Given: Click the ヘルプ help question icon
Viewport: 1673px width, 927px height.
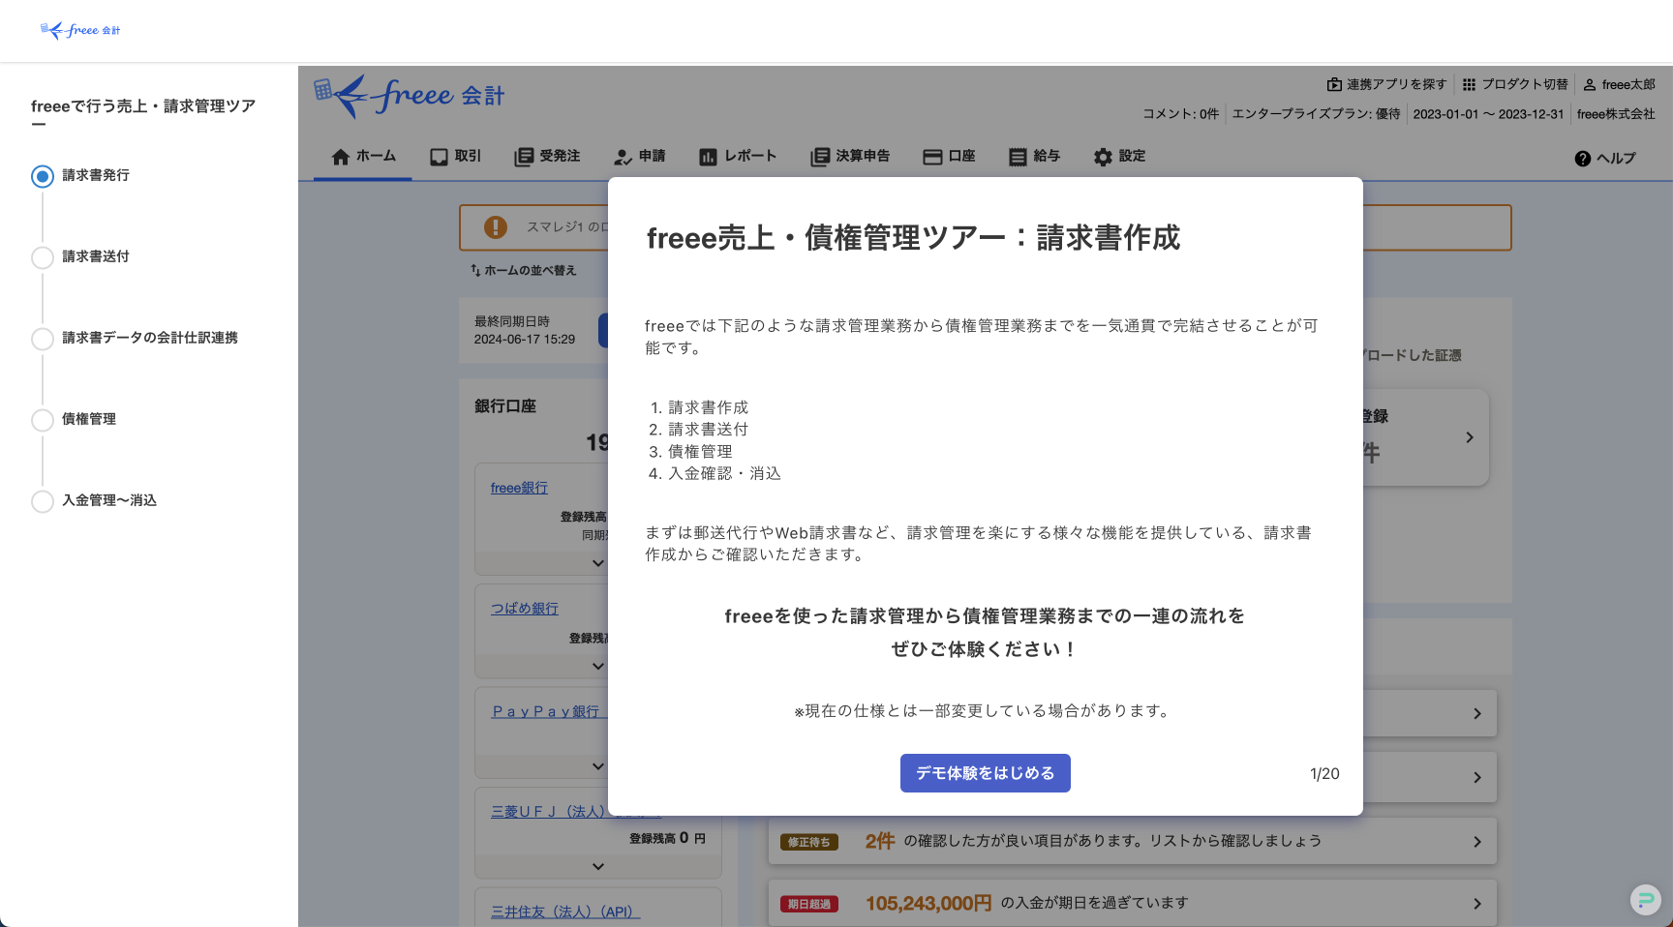Looking at the screenshot, I should (x=1582, y=159).
